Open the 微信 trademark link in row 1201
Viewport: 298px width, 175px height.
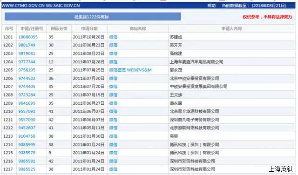point(113,37)
